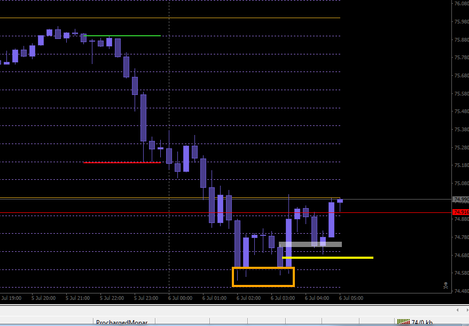Click the 5 Jul 20:00 time label

[x=43, y=298]
